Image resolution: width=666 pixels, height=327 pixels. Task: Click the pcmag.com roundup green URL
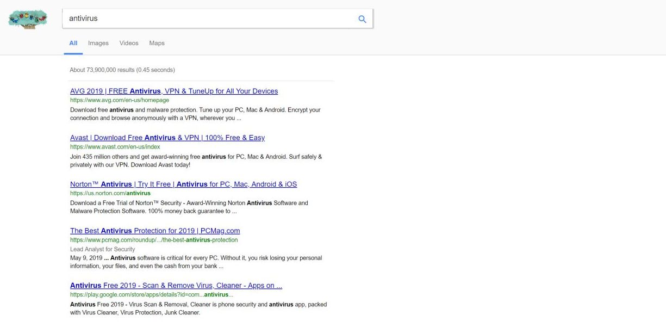pos(154,240)
